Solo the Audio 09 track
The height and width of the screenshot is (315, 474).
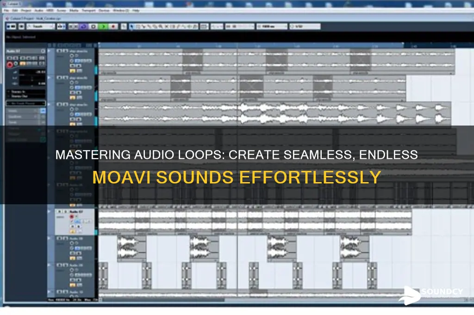65,265
